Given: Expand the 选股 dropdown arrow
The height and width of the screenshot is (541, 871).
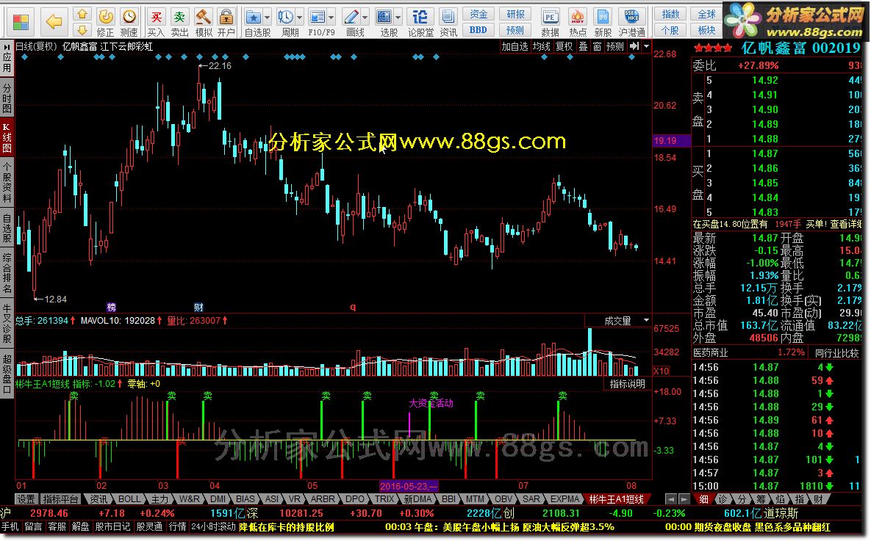Looking at the screenshot, I should pyautogui.click(x=398, y=17).
